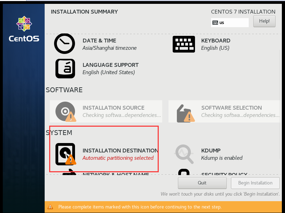Click 'English (US)' keyboard text
The width and height of the screenshot is (285, 213).
[215, 48]
